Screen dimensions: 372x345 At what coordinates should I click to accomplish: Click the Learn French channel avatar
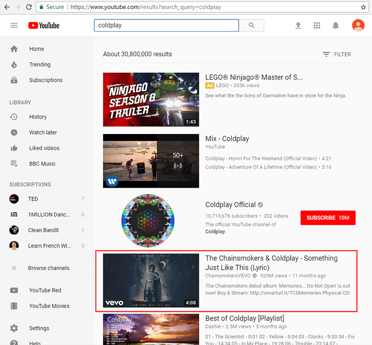14,246
